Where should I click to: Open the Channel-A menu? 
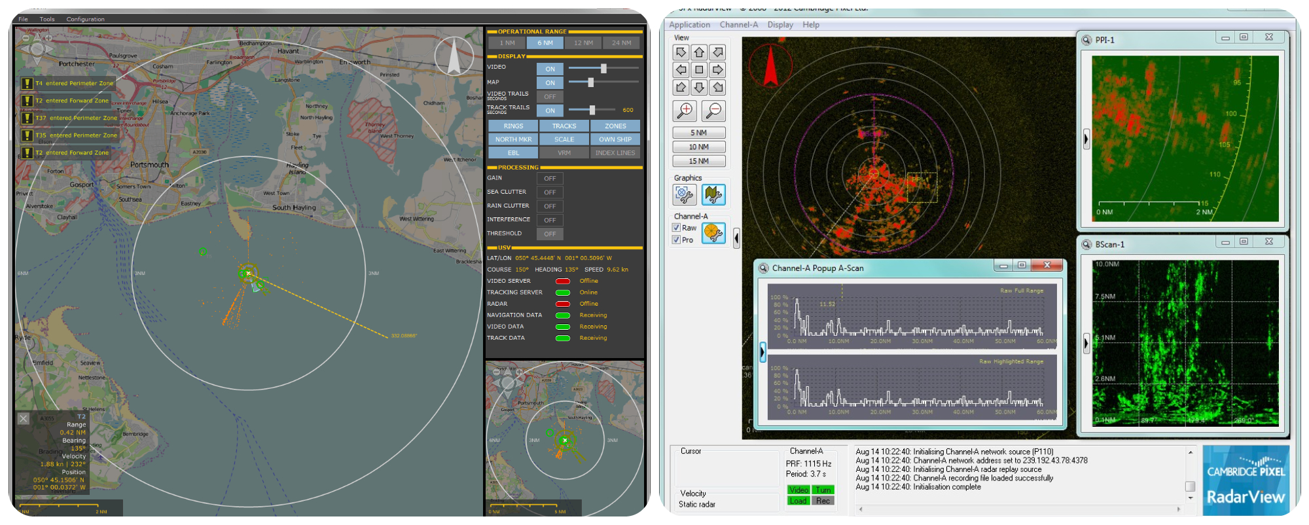coord(738,25)
